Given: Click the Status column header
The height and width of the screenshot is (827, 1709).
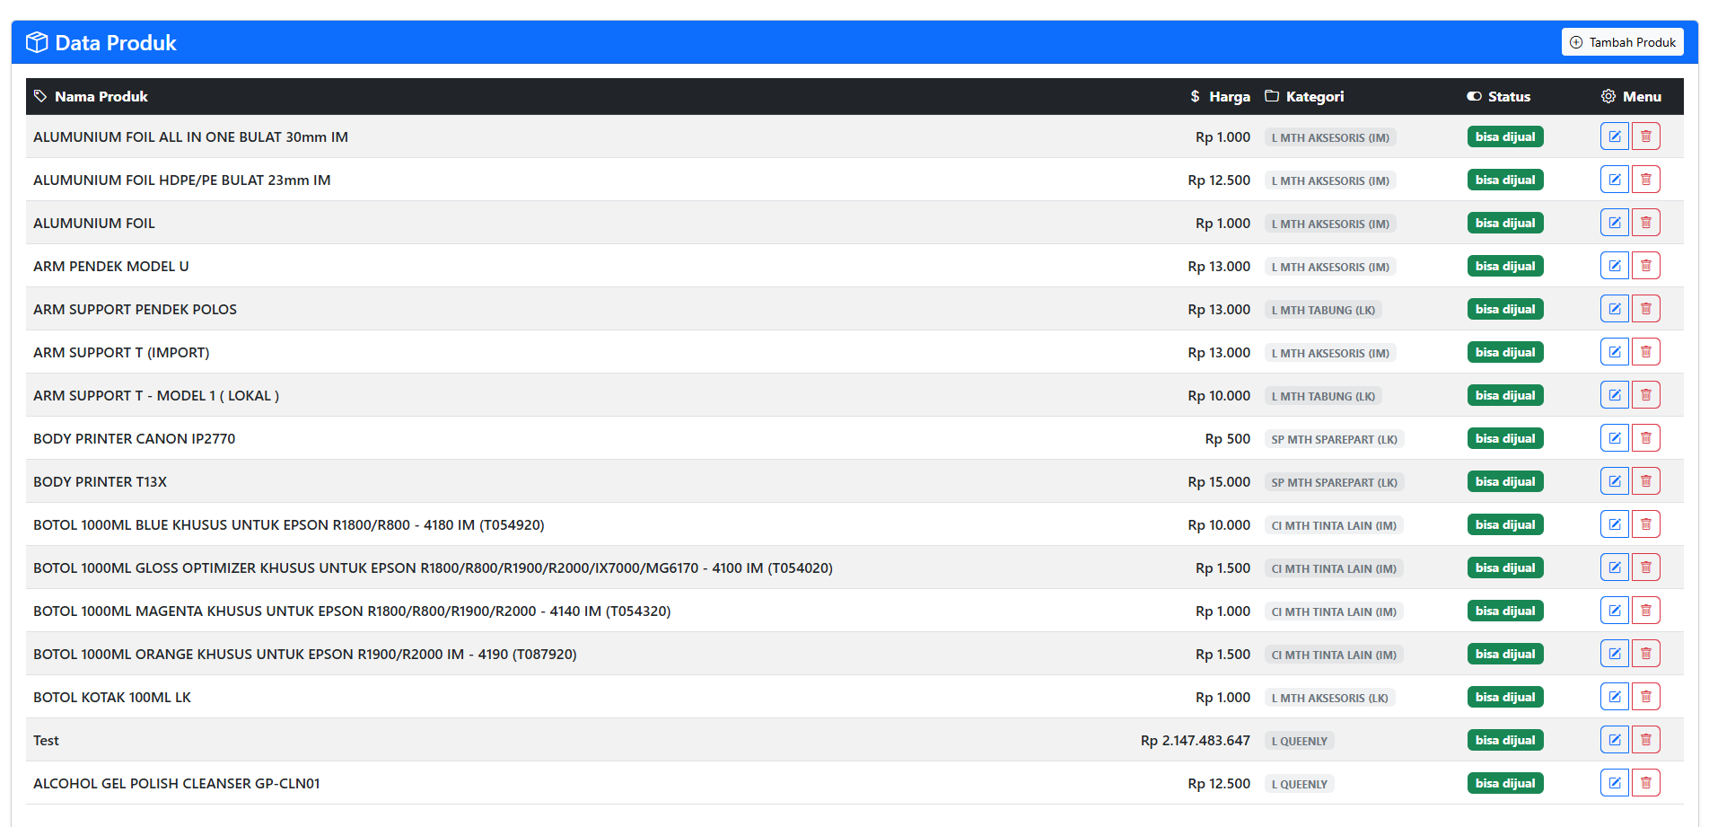Looking at the screenshot, I should pyautogui.click(x=1508, y=96).
